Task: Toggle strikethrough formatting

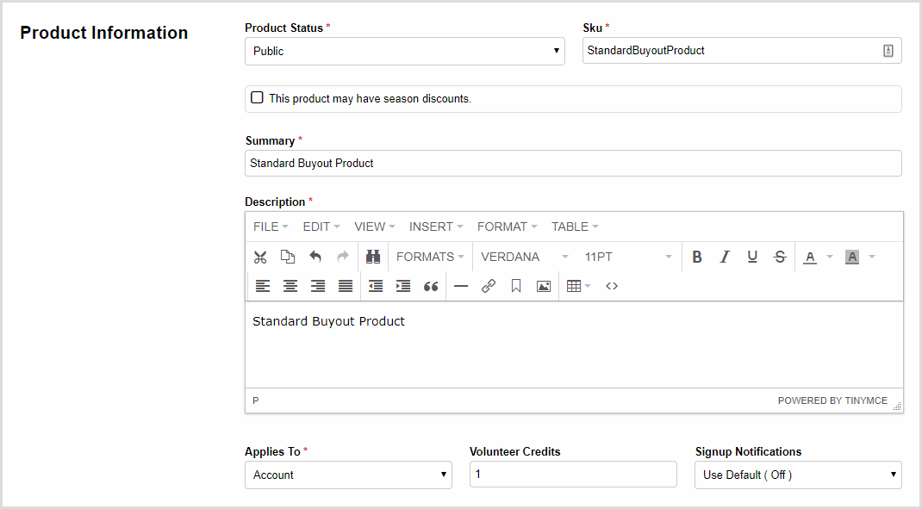Action: 779,257
